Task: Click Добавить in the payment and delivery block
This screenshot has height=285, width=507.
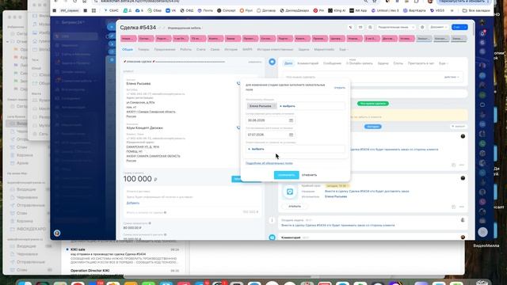Action: pos(133,203)
